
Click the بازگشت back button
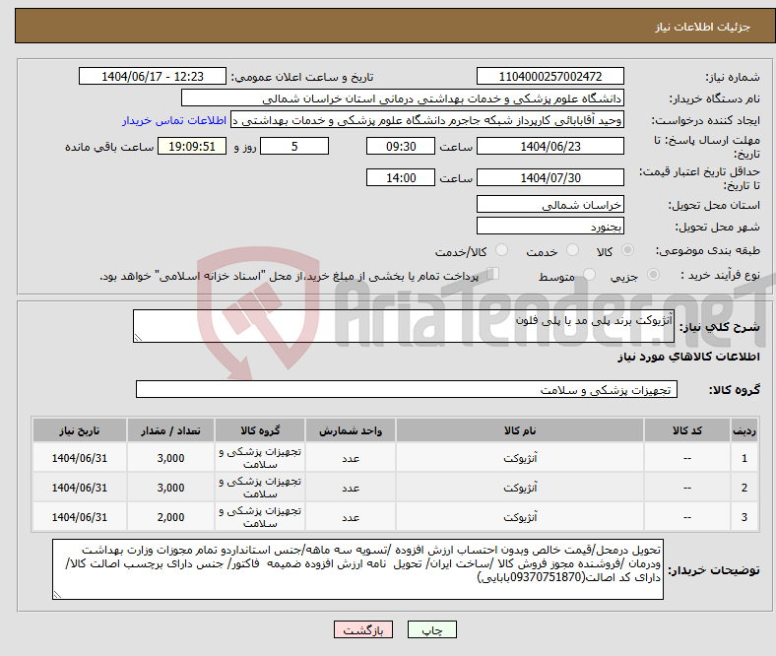click(x=362, y=629)
